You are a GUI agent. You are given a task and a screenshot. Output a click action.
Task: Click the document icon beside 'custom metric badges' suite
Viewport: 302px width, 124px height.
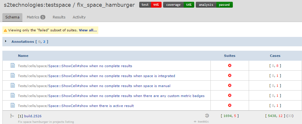[13, 96]
